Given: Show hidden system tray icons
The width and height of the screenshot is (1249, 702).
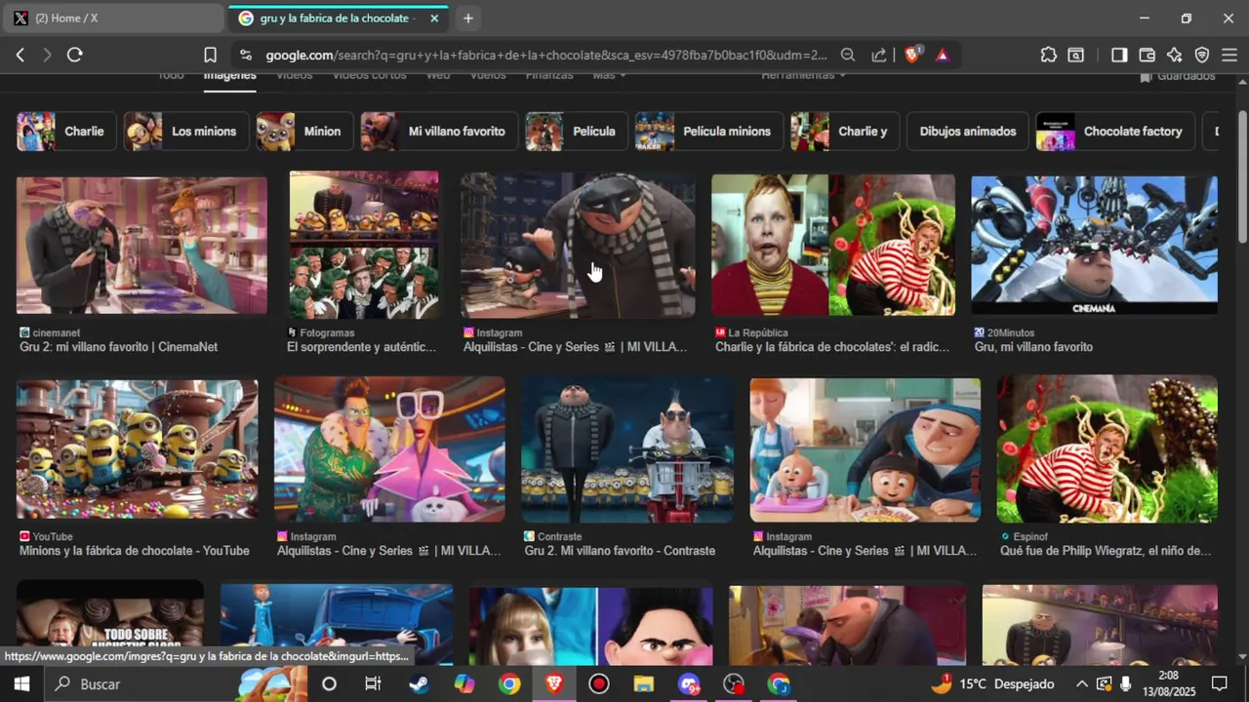Looking at the screenshot, I should click(1081, 683).
